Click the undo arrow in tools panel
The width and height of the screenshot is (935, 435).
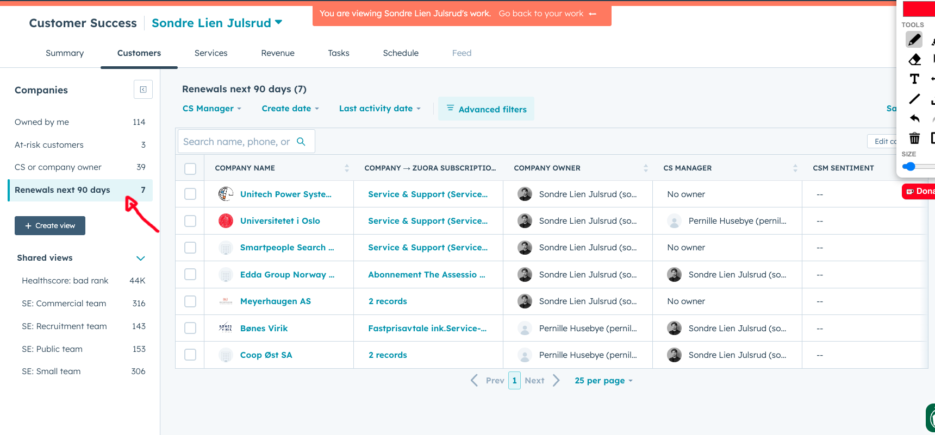point(914,118)
